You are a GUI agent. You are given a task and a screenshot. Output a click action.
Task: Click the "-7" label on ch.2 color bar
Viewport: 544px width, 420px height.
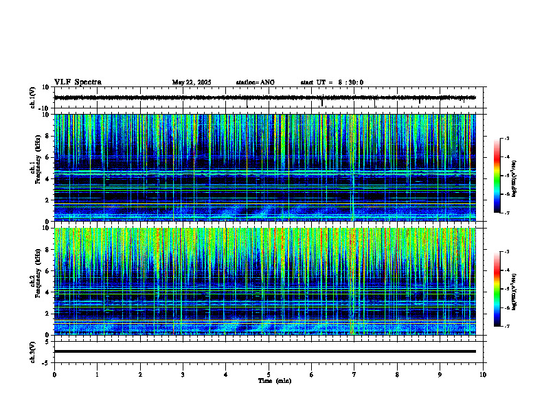pyautogui.click(x=506, y=326)
